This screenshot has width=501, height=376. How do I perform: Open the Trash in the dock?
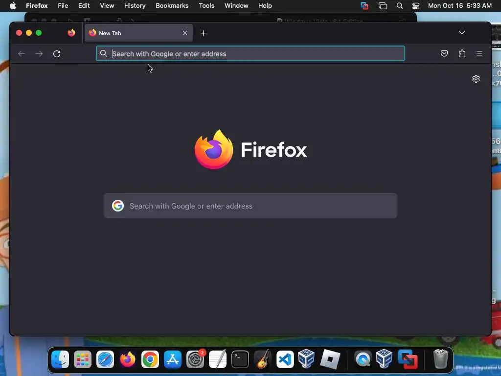[x=441, y=359]
